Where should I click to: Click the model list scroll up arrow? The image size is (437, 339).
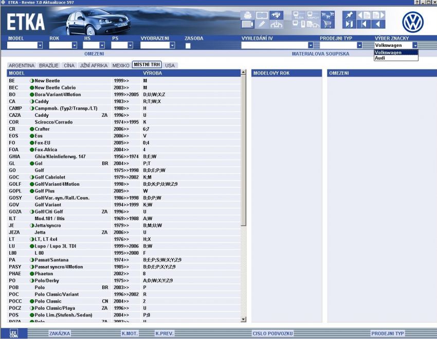point(243,72)
